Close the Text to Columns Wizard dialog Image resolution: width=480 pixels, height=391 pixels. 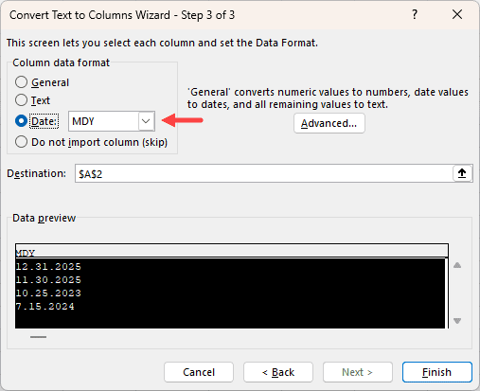457,14
